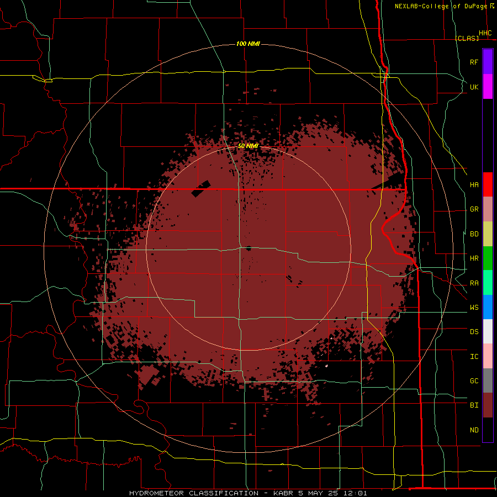Click the 'GR' legend label text
This screenshot has width=497, height=497.
coord(474,209)
